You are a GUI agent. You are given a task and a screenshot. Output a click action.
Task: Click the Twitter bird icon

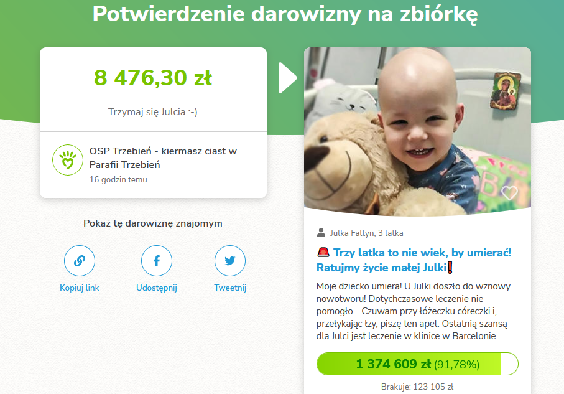point(230,261)
